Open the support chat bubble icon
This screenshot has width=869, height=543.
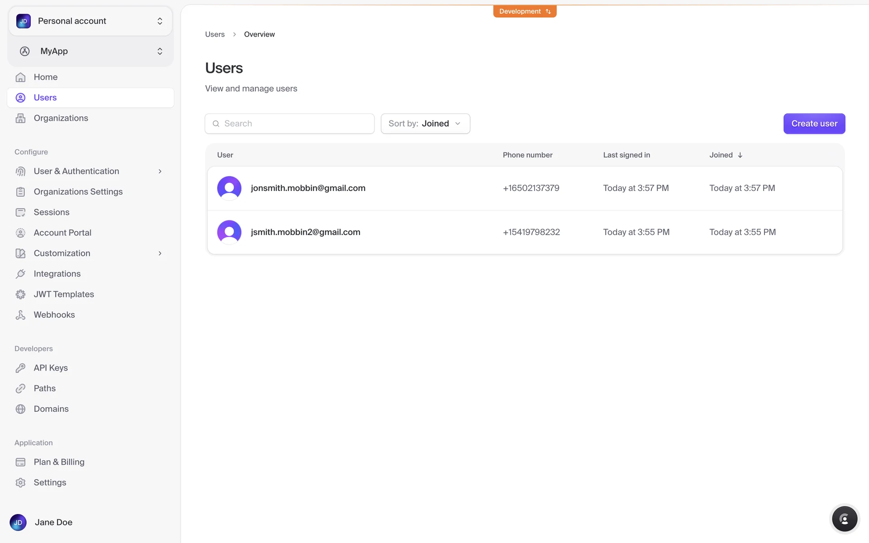844,519
